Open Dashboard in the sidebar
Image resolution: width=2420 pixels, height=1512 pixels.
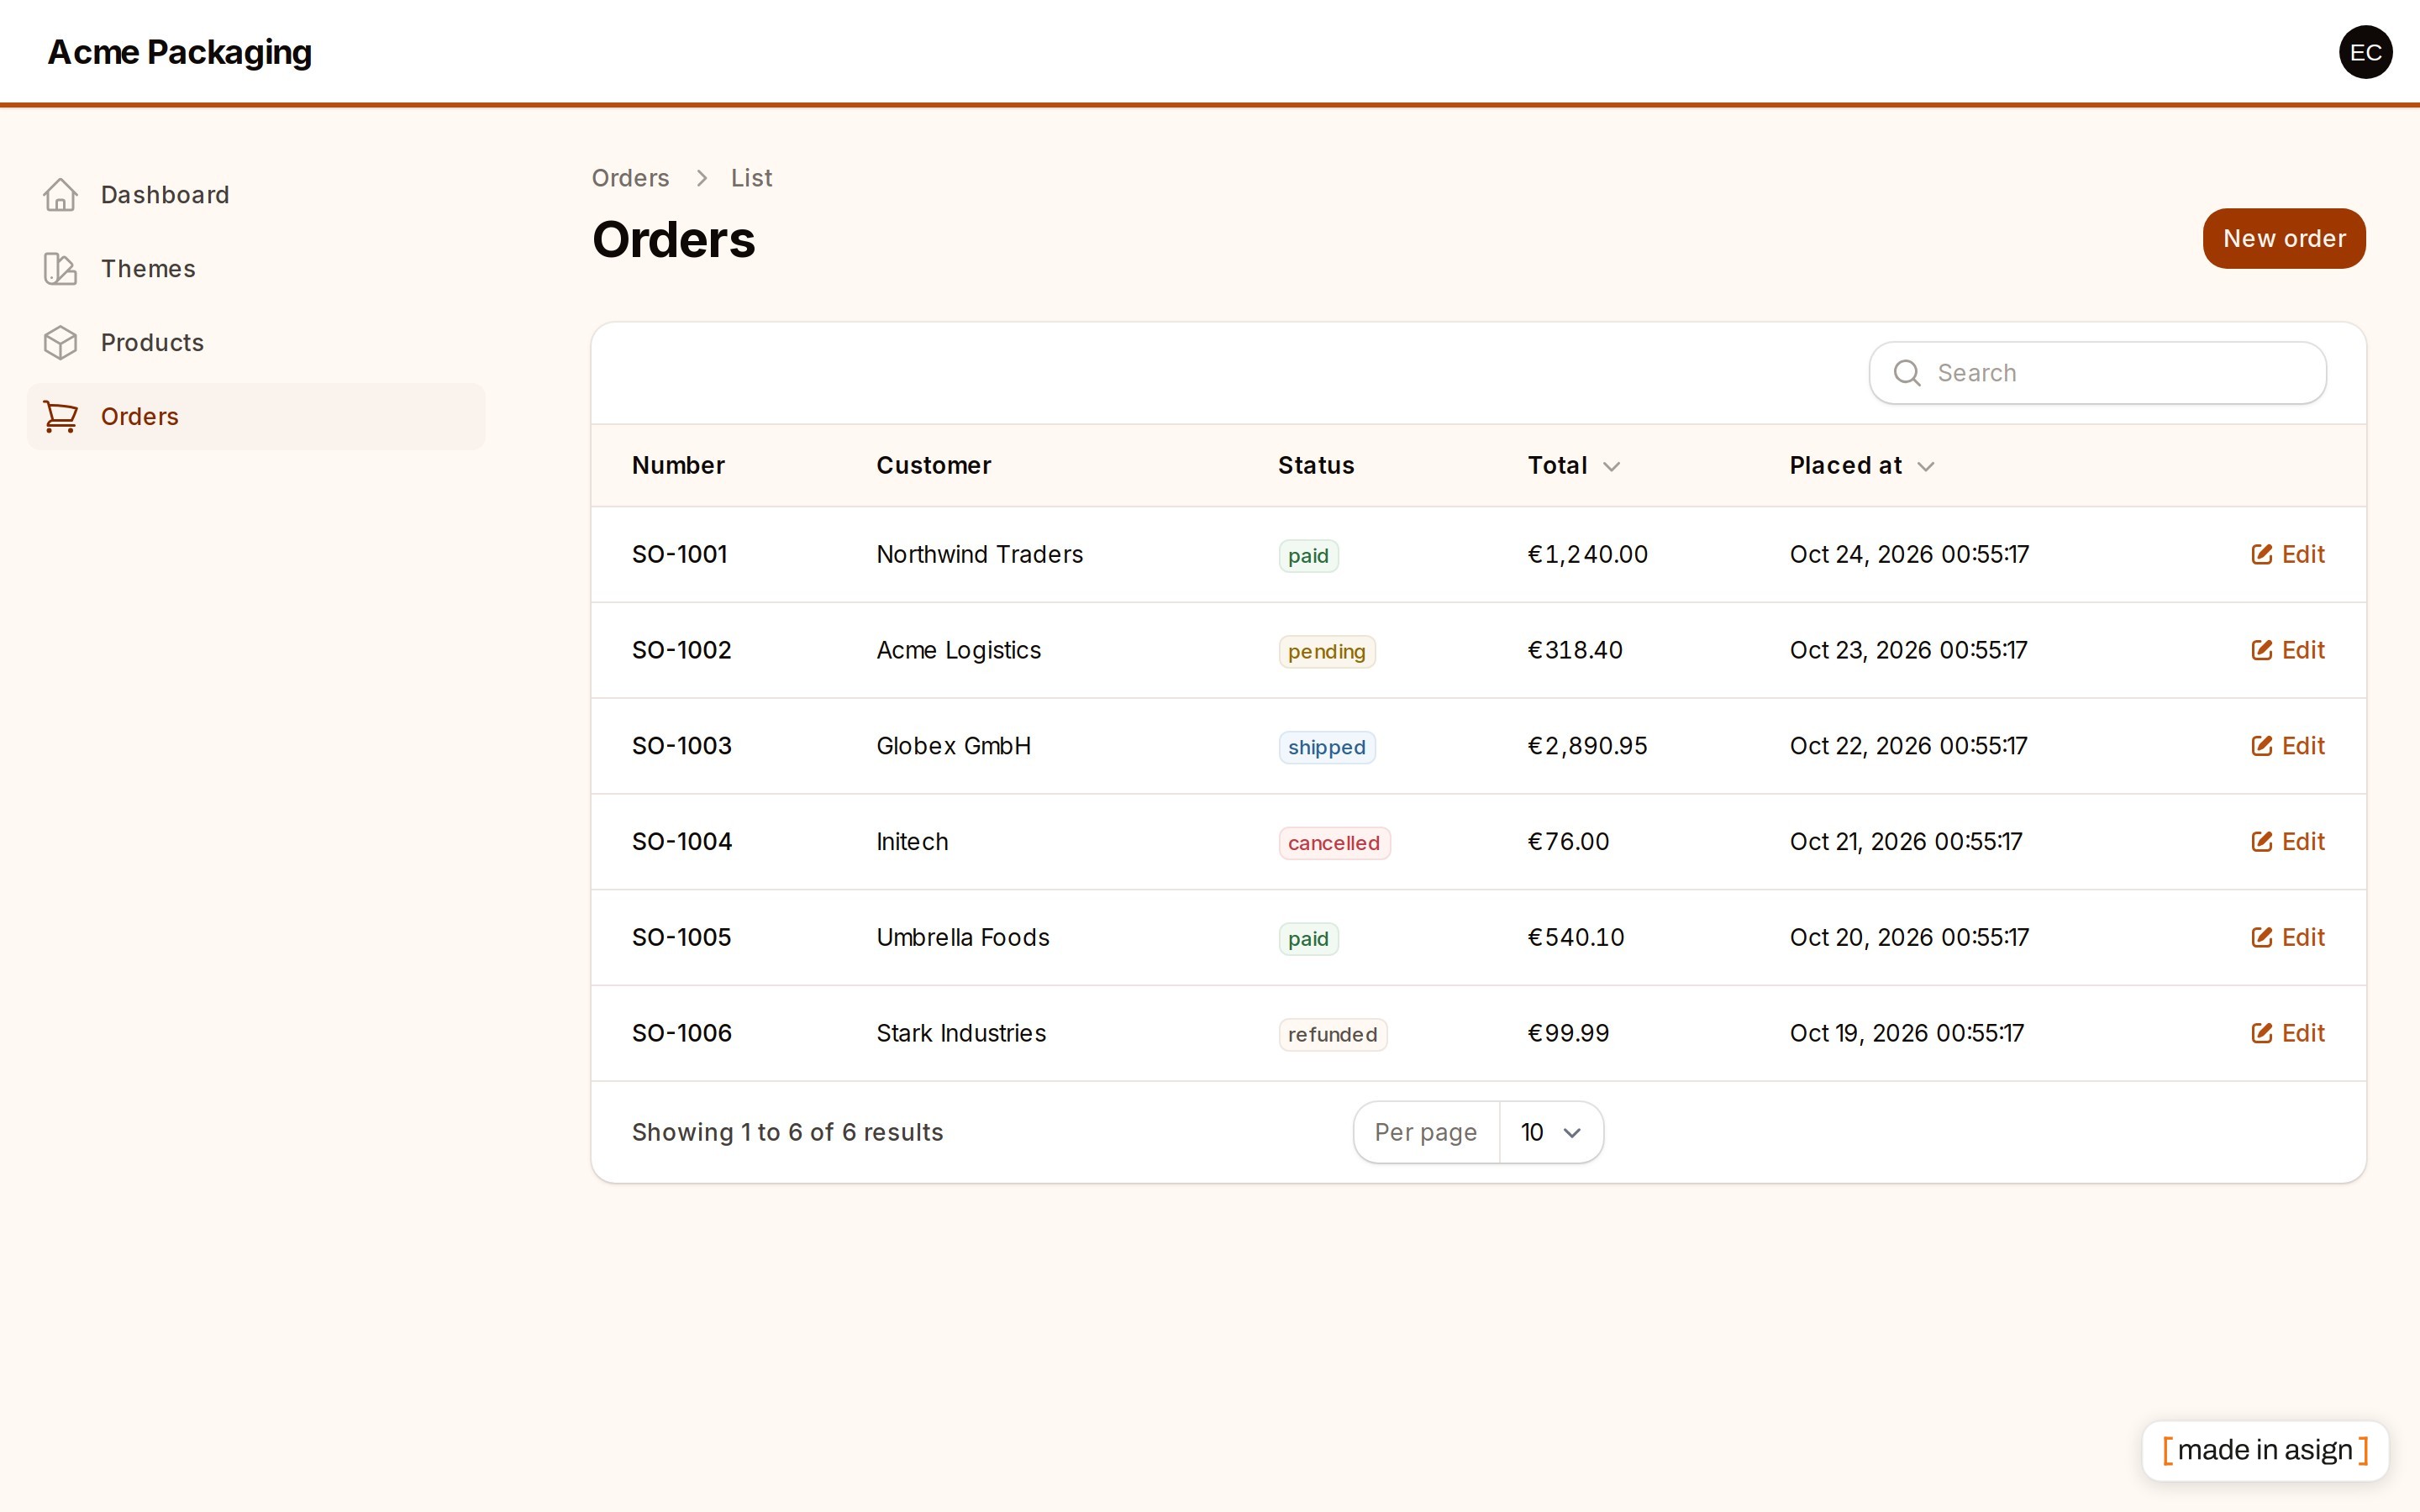[x=256, y=195]
